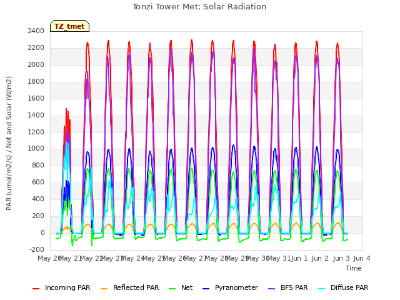400x300 pixels.
Task: Toggle the BF5 PAR legend entry
Action: point(287,287)
